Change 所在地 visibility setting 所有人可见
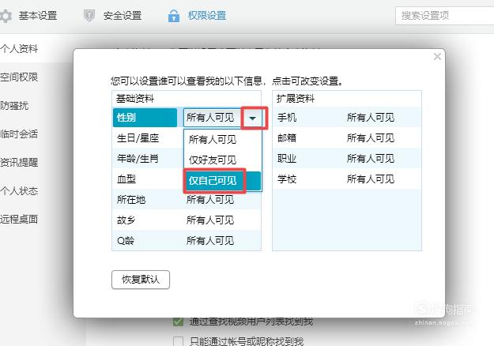Viewport: 494px width, 346px height. coord(210,200)
